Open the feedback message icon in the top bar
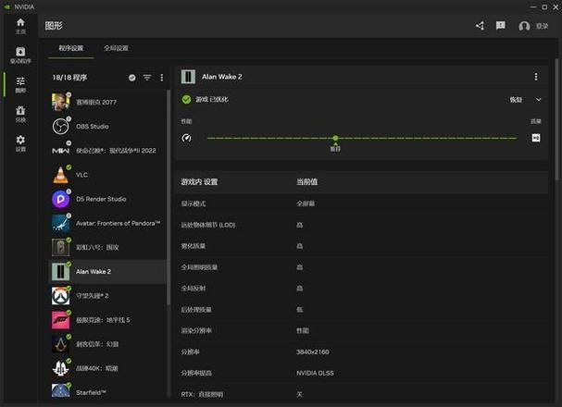 coord(500,25)
